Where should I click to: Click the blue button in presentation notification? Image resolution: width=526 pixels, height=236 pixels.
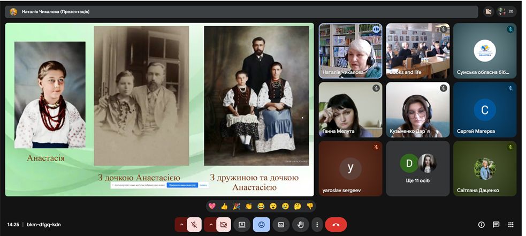tap(182, 185)
